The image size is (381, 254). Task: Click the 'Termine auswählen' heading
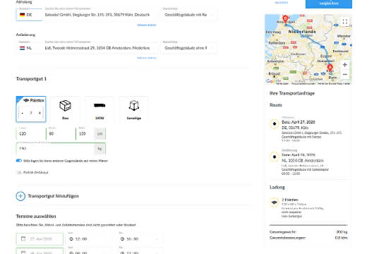tap(36, 217)
